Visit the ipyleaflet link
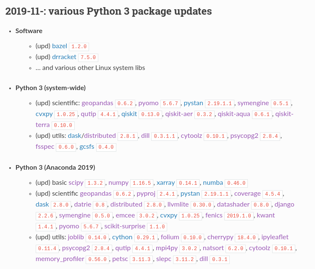The width and height of the screenshot is (315, 269). point(275,237)
